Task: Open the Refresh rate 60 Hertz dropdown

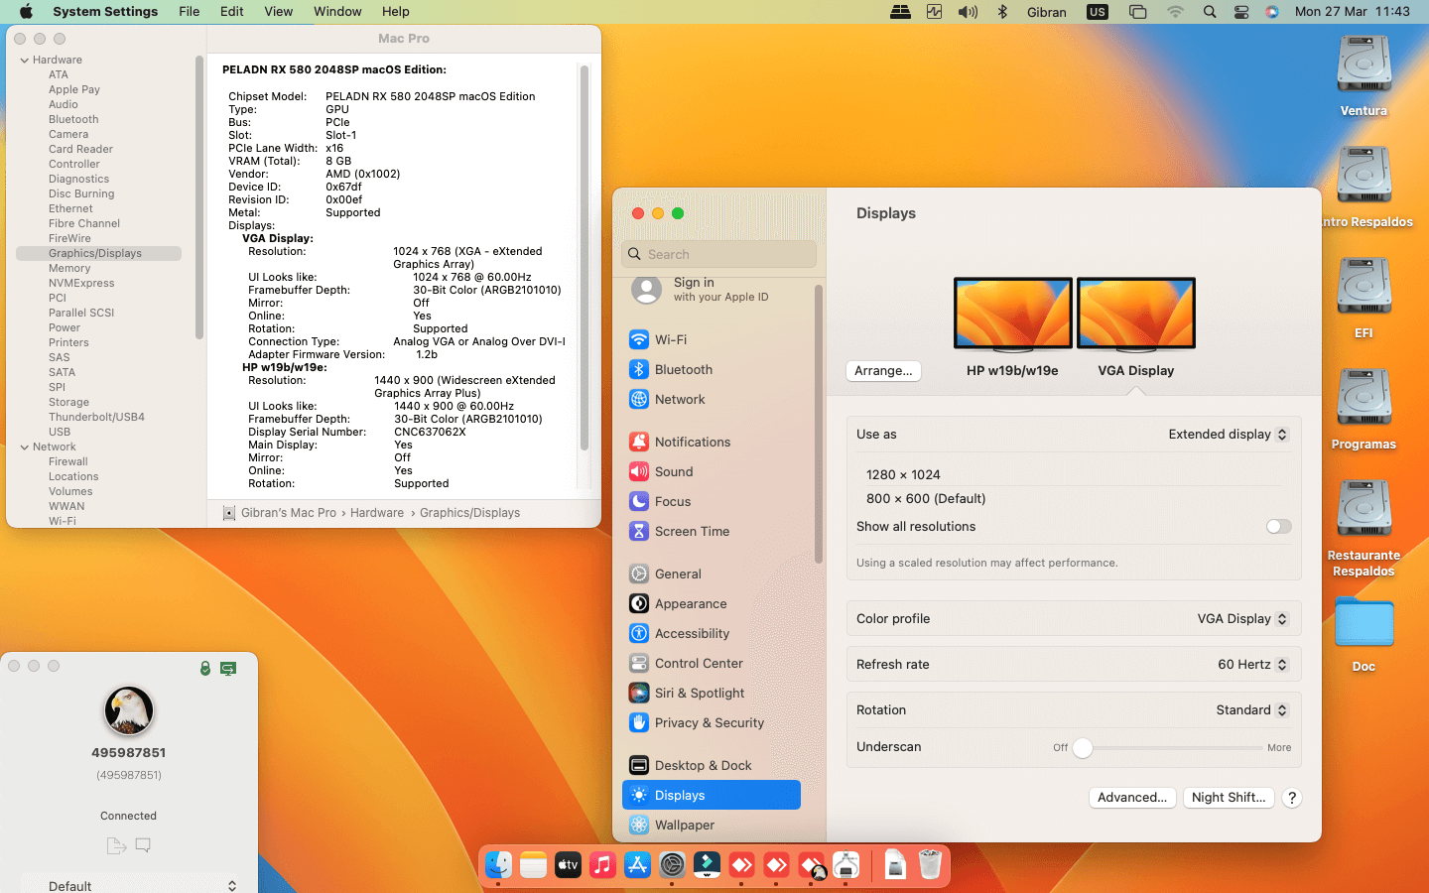Action: [x=1251, y=665]
